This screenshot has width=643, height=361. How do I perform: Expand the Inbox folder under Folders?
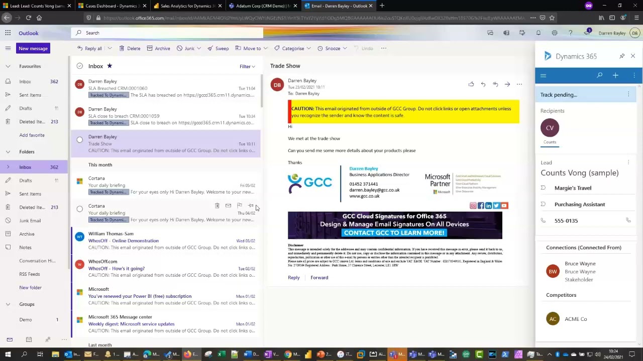pyautogui.click(x=8, y=167)
